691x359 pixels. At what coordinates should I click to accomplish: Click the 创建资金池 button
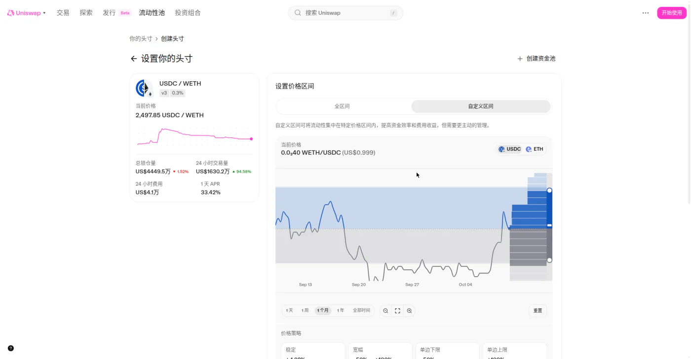click(x=536, y=59)
